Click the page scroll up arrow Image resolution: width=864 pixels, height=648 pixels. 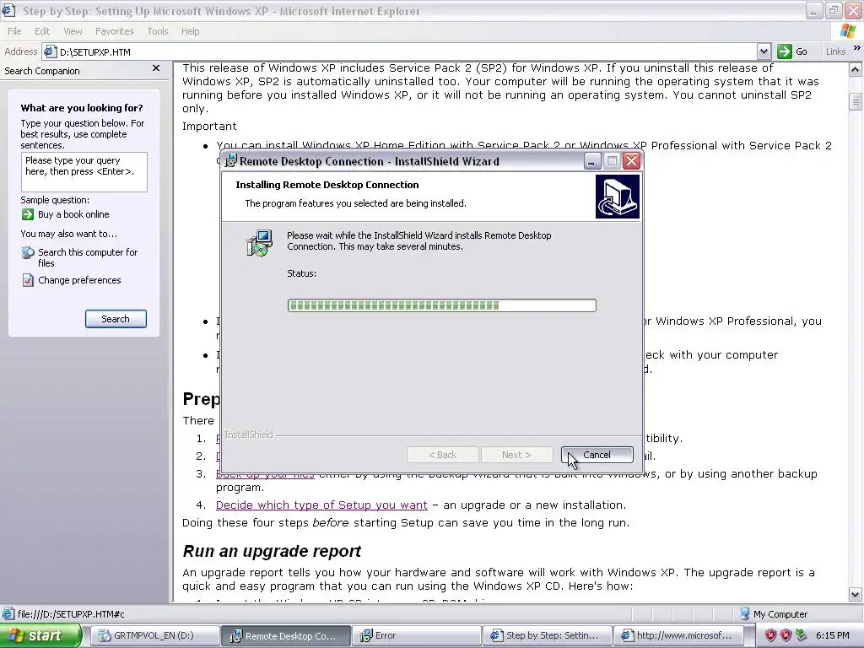click(856, 70)
